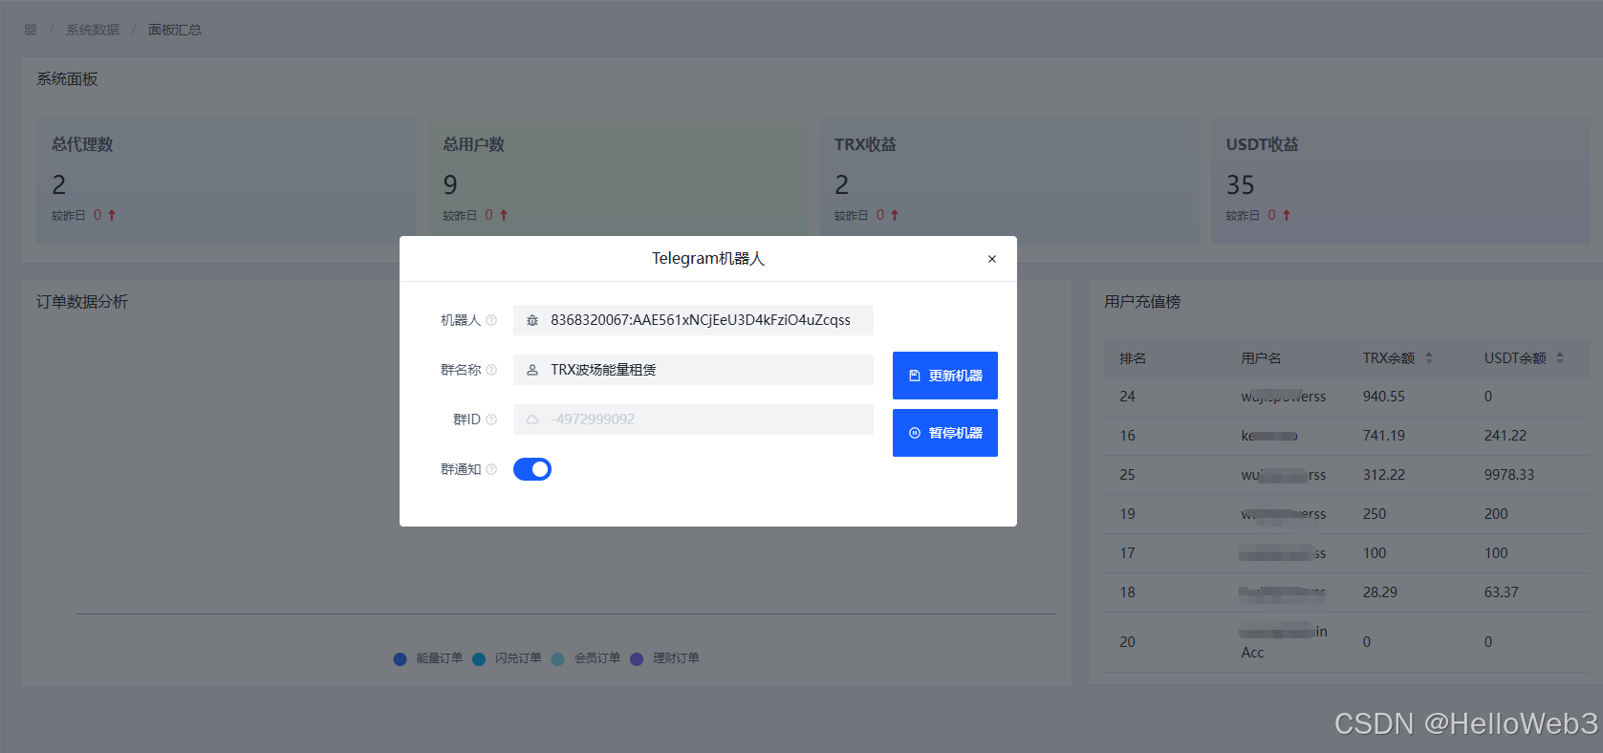Select the TRX balance 28.29 cell
Image resolution: width=1603 pixels, height=753 pixels.
[x=1380, y=592]
